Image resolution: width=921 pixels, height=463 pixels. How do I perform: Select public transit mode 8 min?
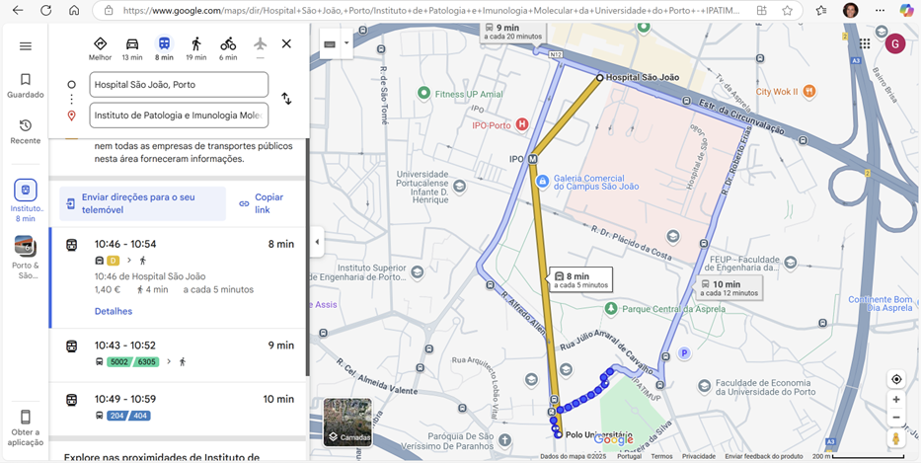coord(165,48)
